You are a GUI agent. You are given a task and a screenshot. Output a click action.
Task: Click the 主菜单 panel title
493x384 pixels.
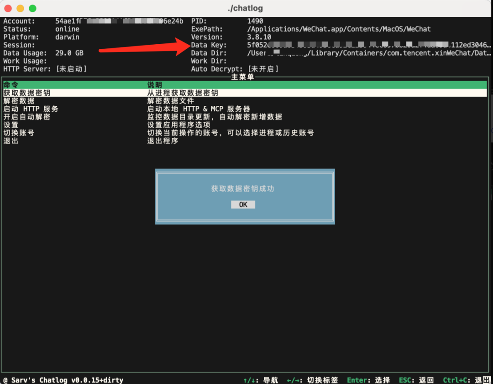click(242, 77)
